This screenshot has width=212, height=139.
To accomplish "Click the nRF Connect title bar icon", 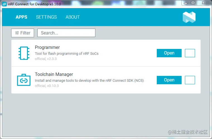I will pos(4,4).
